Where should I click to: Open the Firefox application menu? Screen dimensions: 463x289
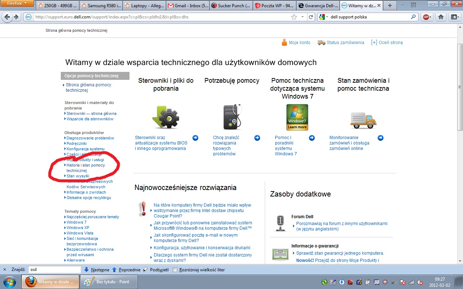pos(17,3)
